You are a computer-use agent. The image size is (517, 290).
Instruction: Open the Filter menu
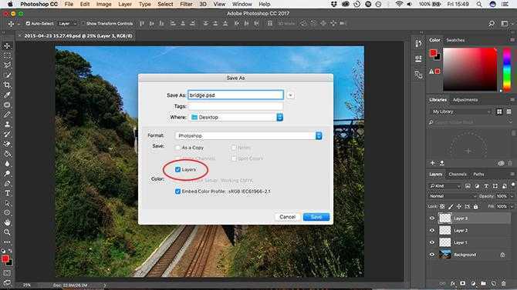(186, 5)
